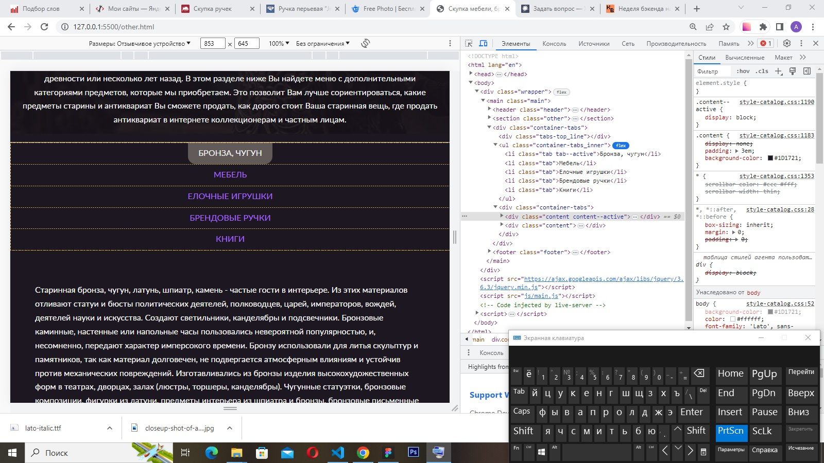
Task: Open the Chrome profile avatar menu
Action: click(x=796, y=27)
